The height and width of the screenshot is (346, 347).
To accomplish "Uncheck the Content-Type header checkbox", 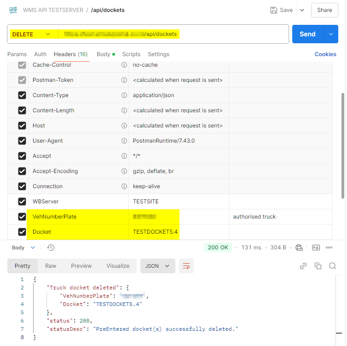I will point(22,95).
